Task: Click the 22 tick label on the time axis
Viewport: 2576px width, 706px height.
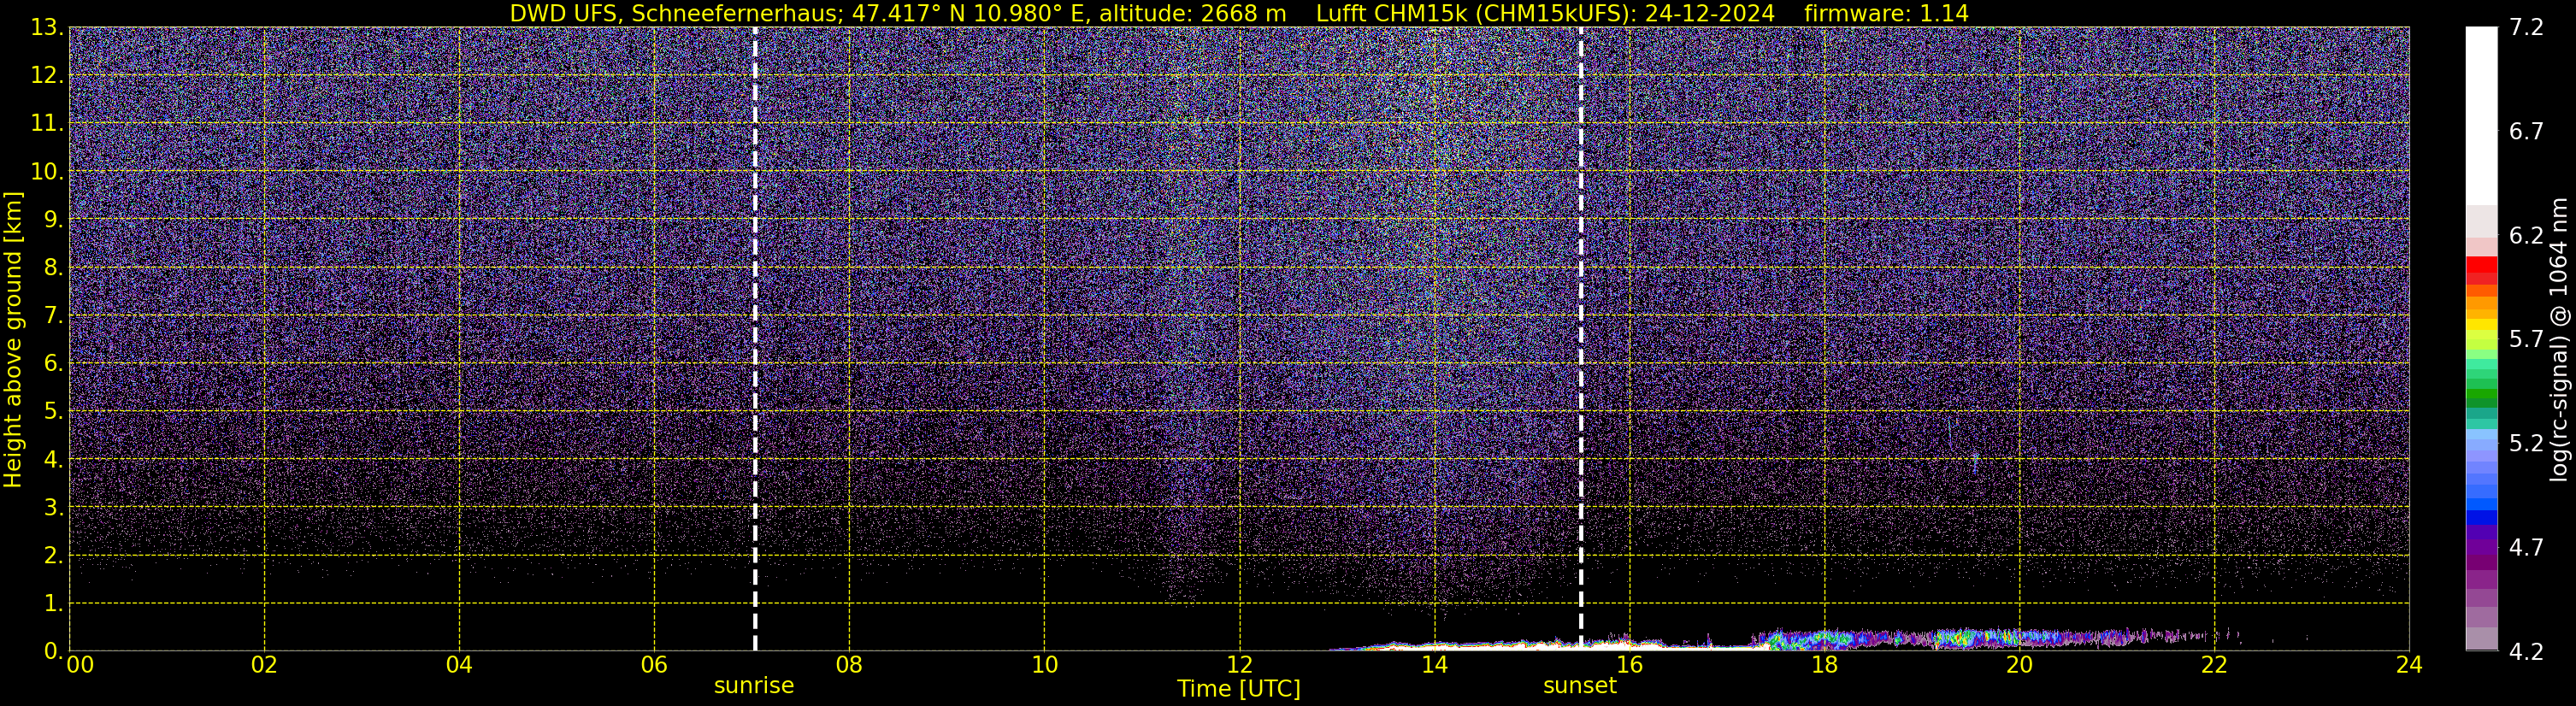Action: [x=2214, y=665]
